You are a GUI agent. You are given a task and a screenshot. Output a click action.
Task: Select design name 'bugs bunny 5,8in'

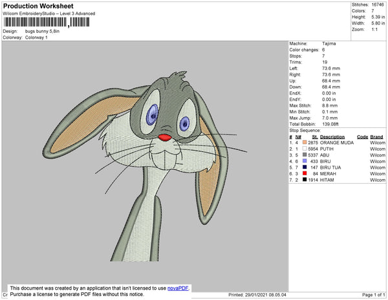pyautogui.click(x=42, y=31)
